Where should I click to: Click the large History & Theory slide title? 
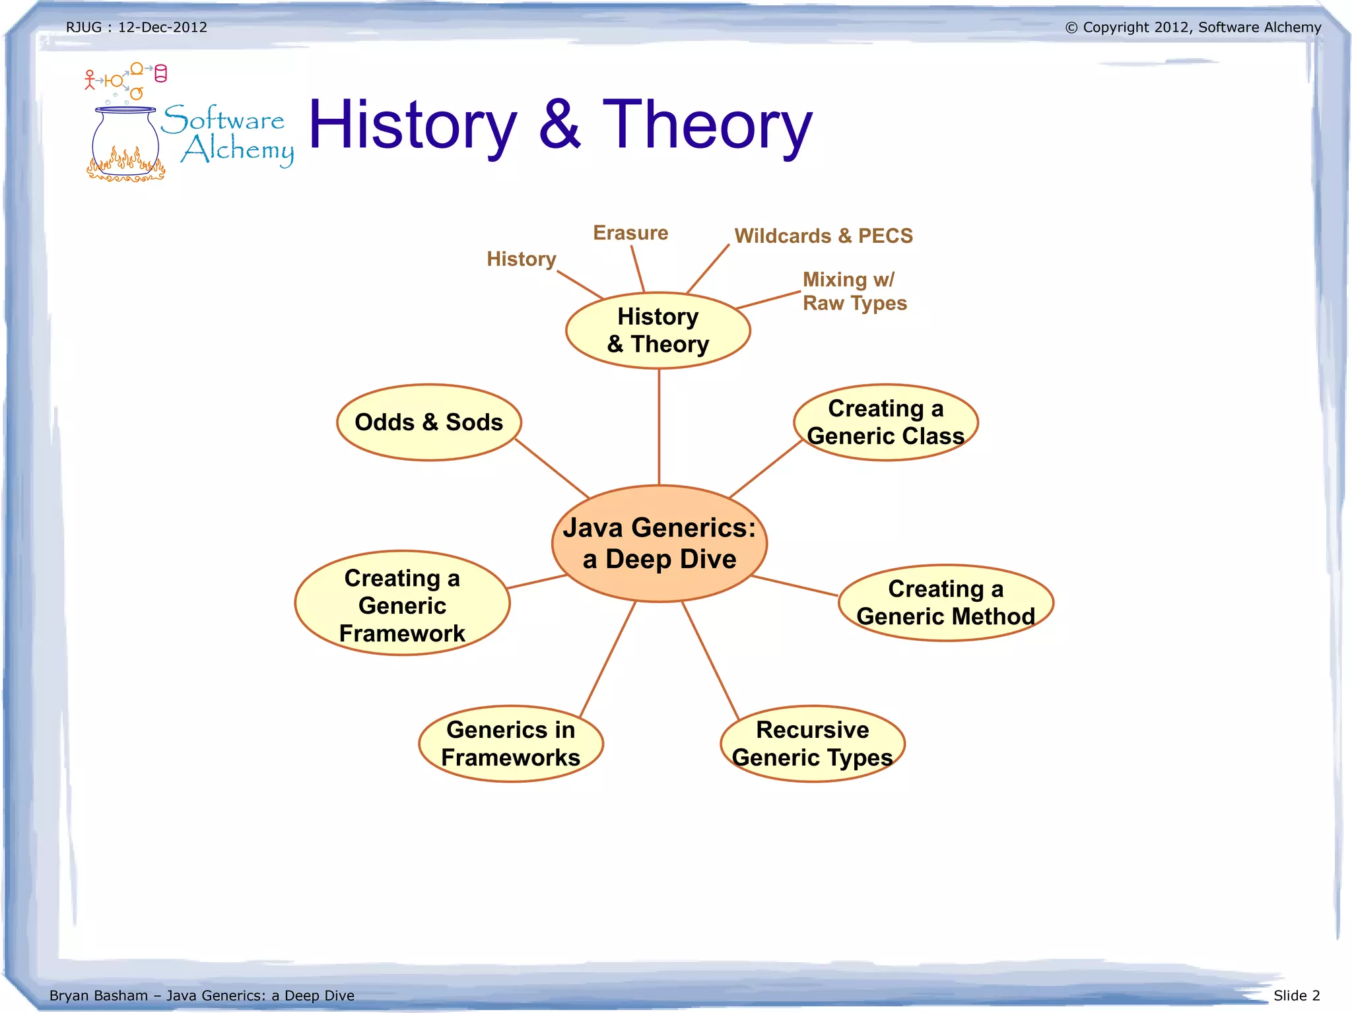560,124
